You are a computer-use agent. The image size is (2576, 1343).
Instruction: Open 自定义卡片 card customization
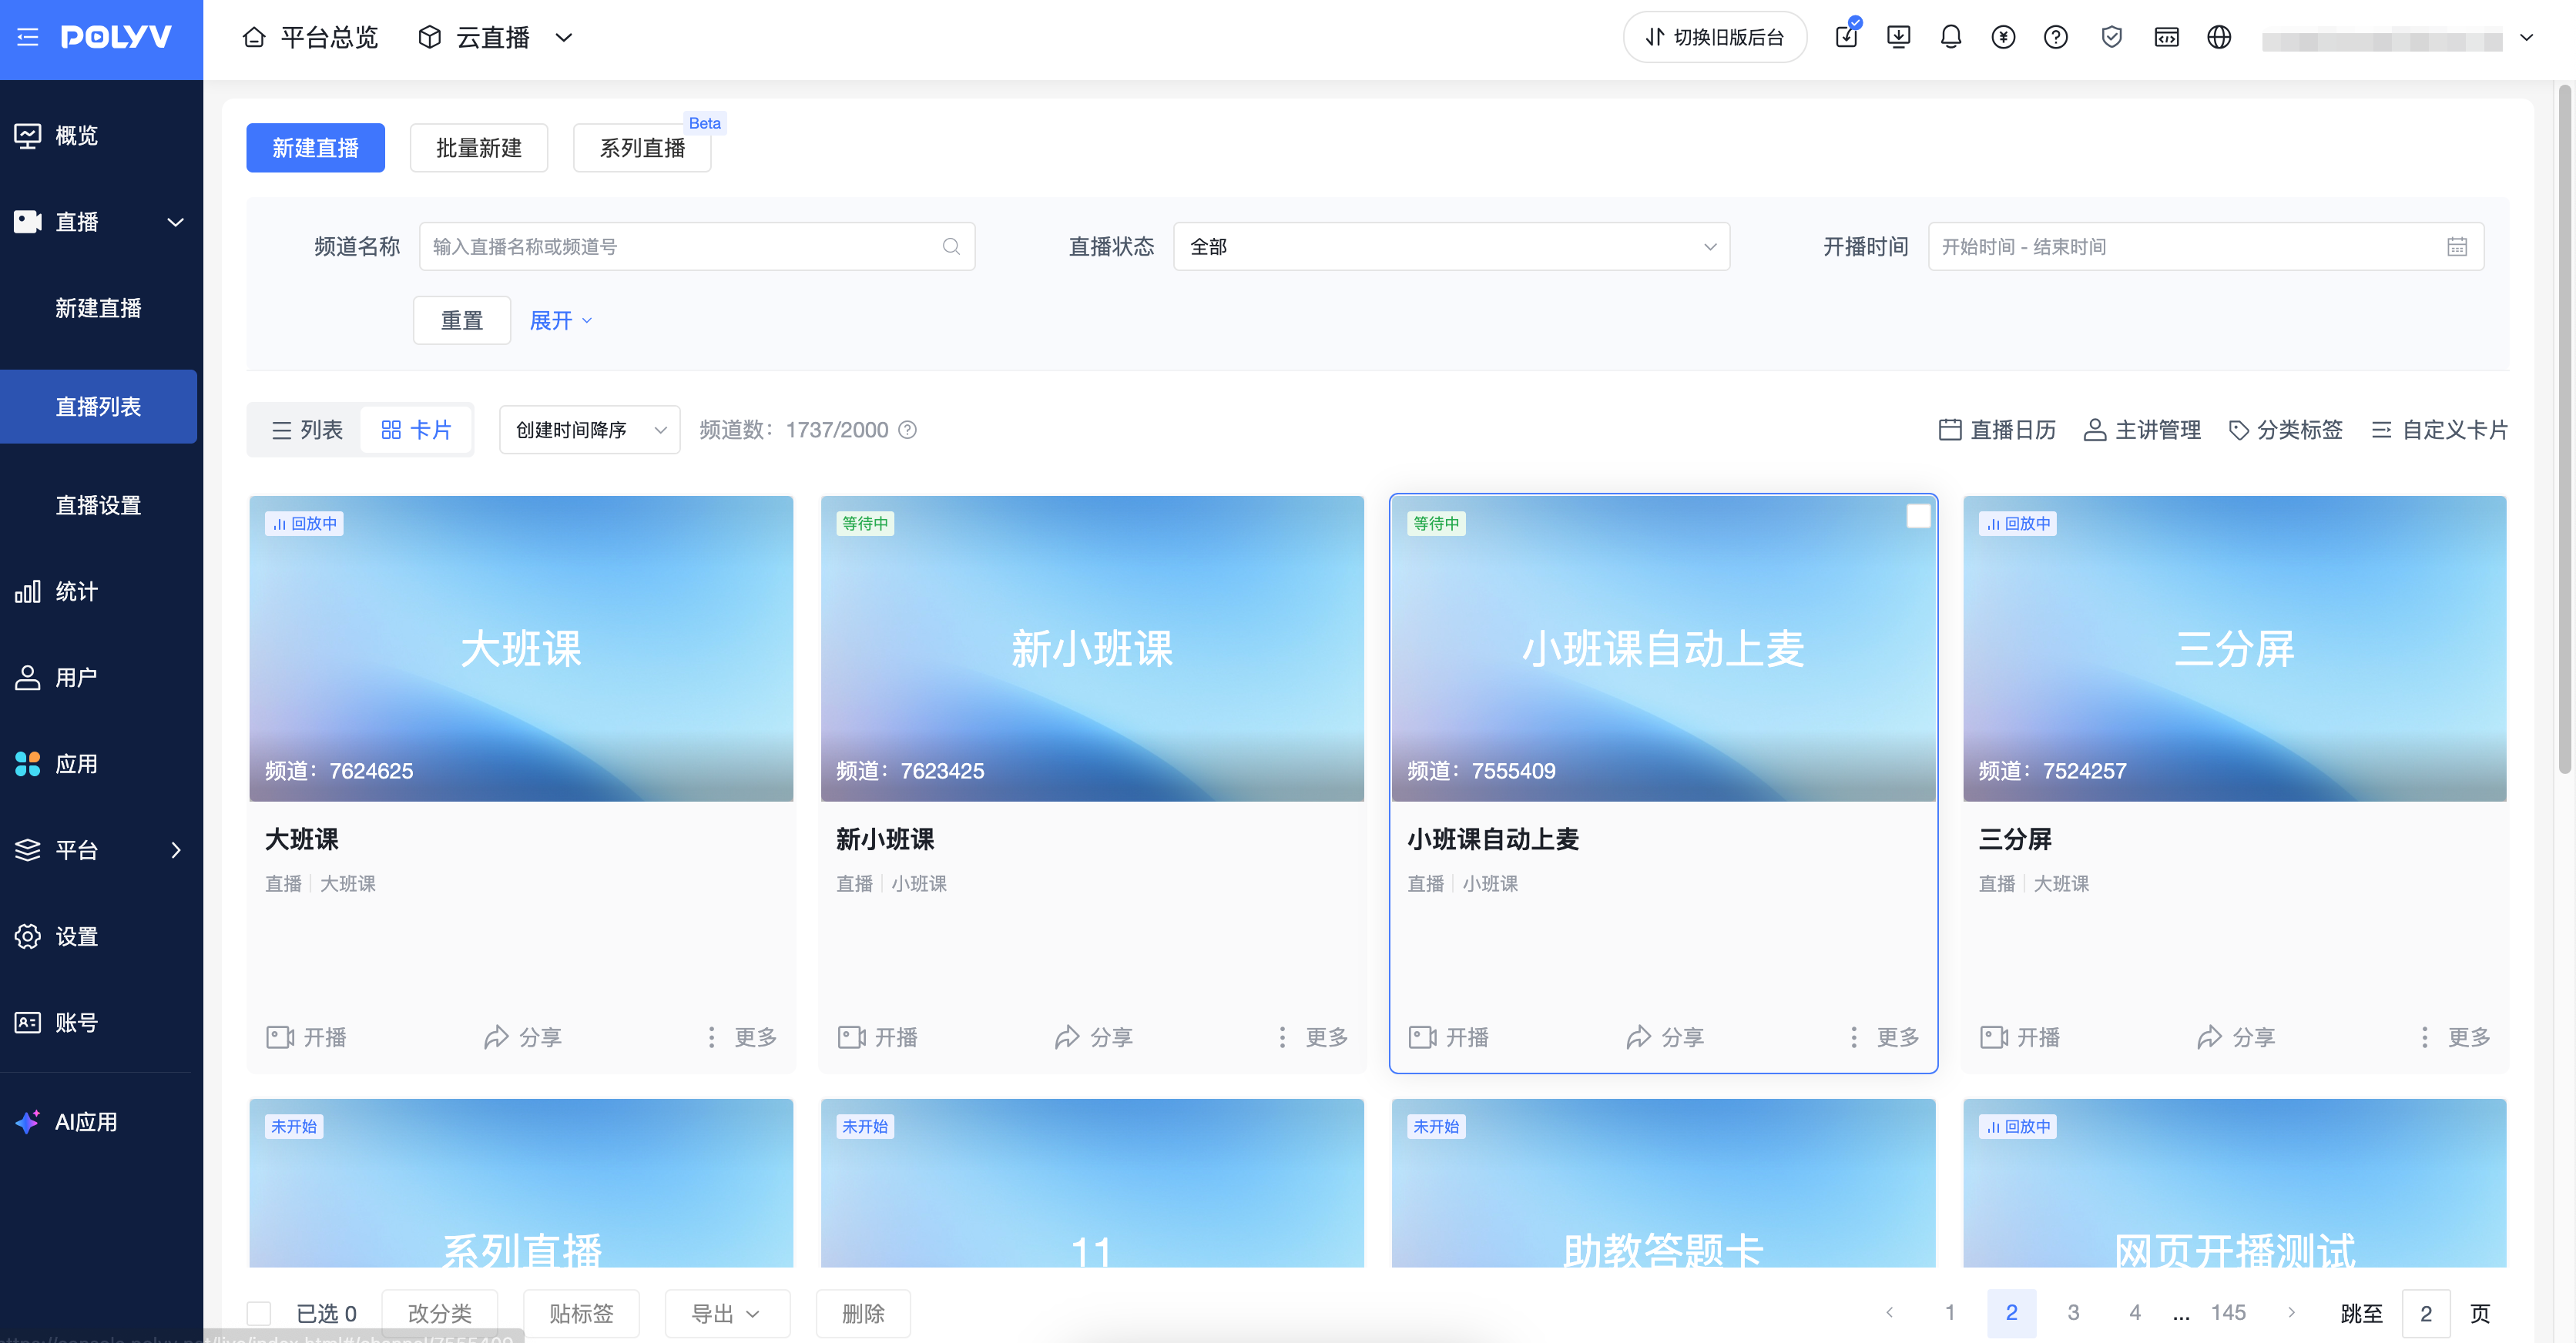click(x=2439, y=430)
